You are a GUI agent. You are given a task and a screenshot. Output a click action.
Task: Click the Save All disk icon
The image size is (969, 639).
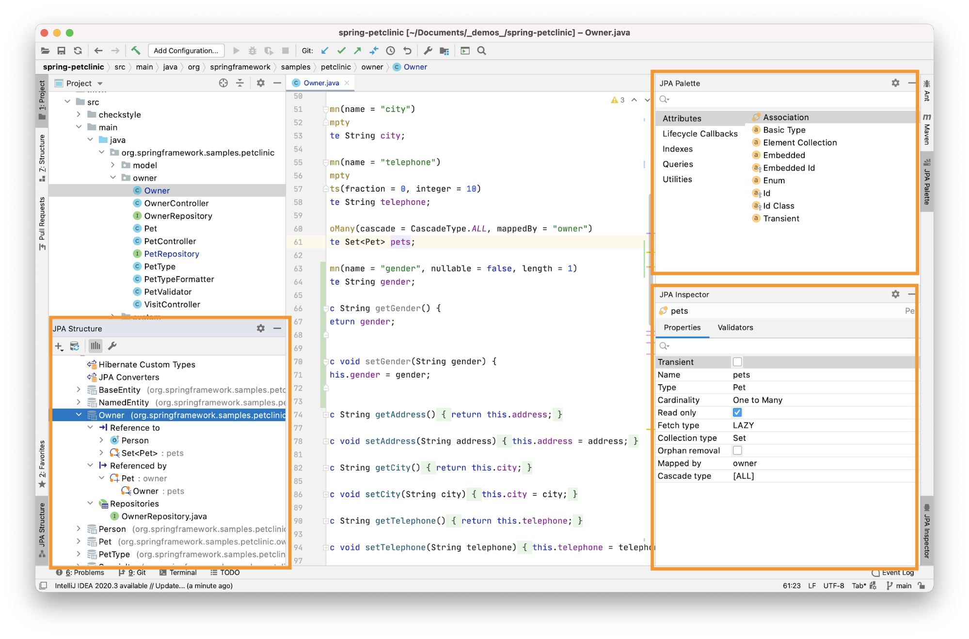coord(61,50)
